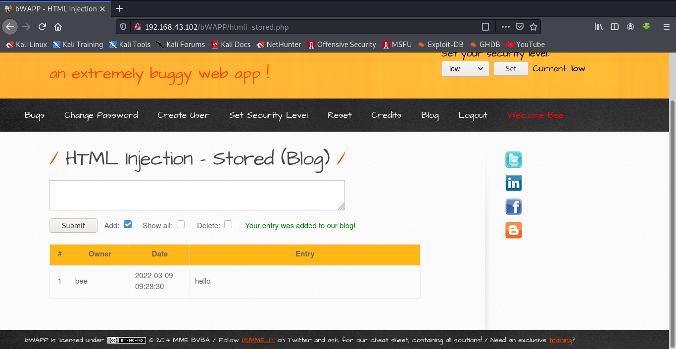This screenshot has width=676, height=349.
Task: Click the Entry column header
Action: click(x=305, y=254)
